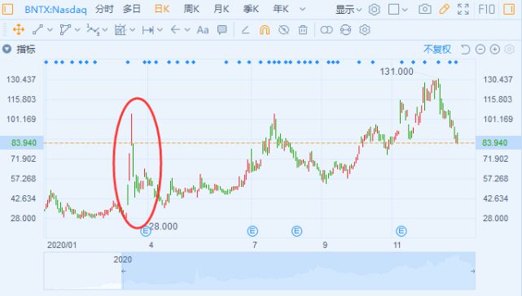The width and height of the screenshot is (522, 296).
Task: Click the 131.000 high price label
Action: click(x=397, y=72)
